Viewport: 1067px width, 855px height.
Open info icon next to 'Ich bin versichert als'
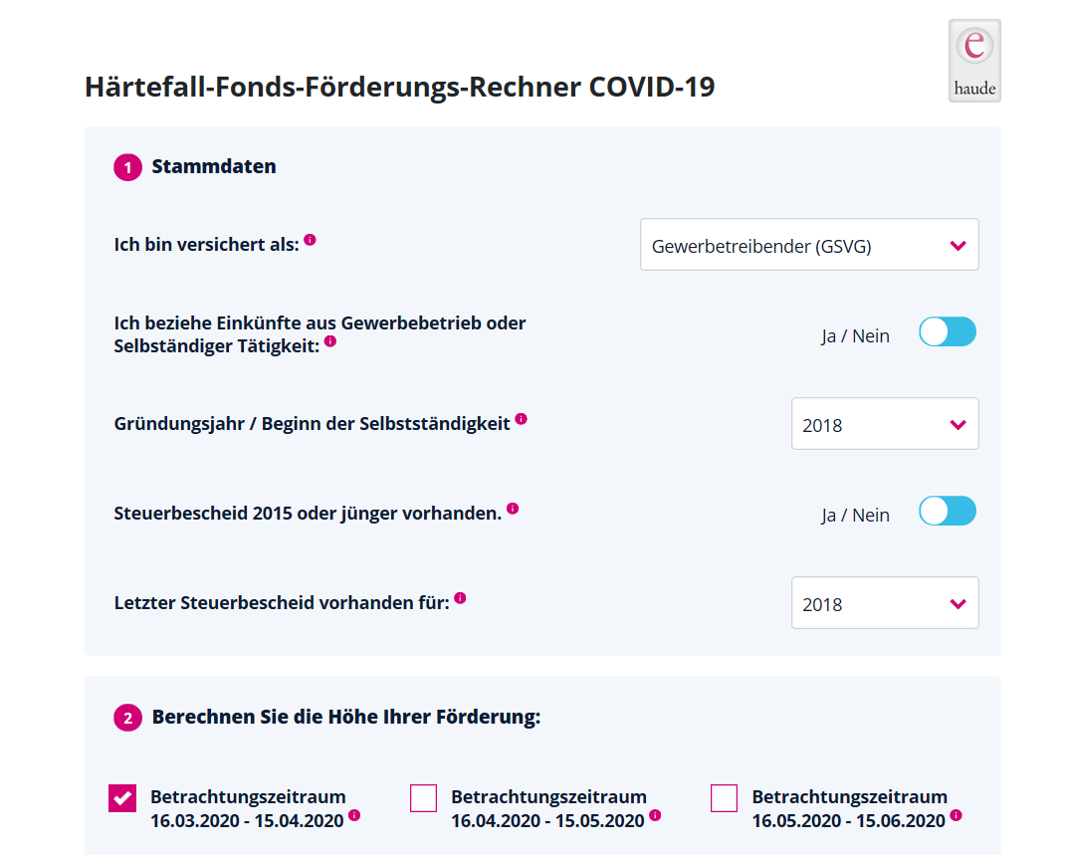310,240
